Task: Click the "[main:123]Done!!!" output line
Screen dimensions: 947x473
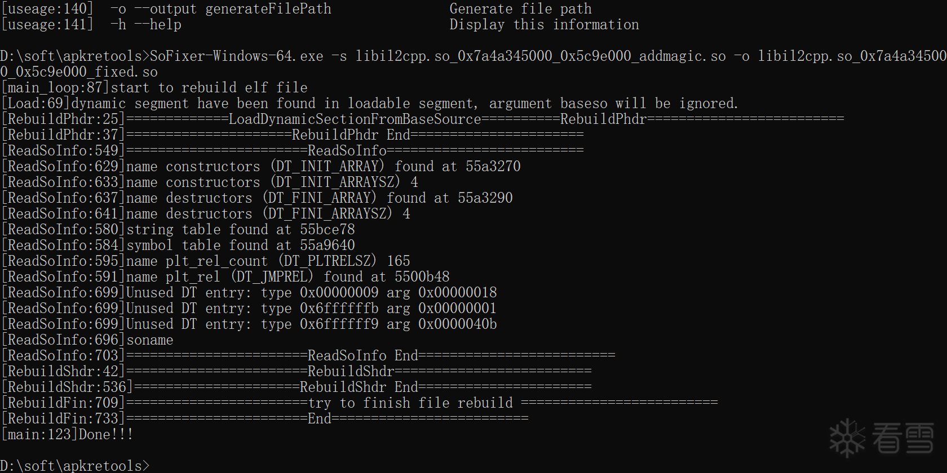Action: [68, 434]
